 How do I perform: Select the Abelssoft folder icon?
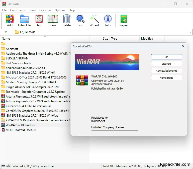(x=3, y=49)
